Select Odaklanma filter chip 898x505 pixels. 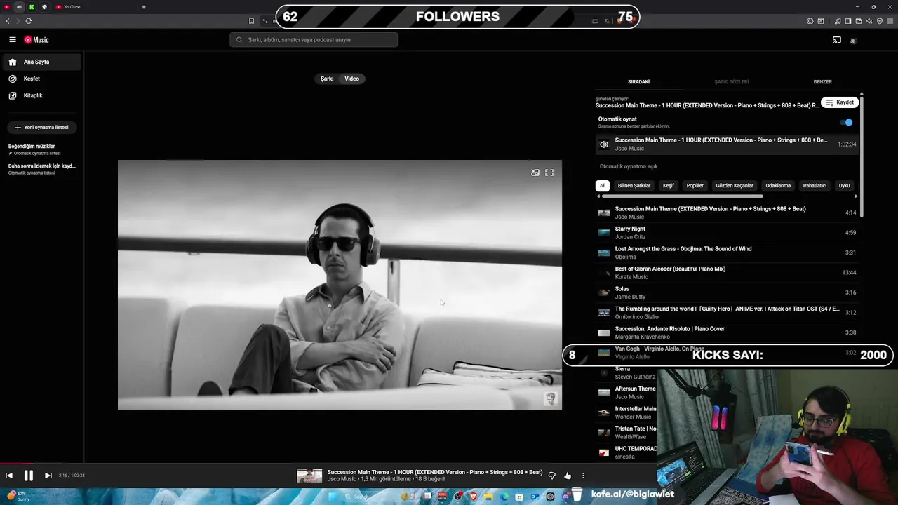[x=778, y=186]
